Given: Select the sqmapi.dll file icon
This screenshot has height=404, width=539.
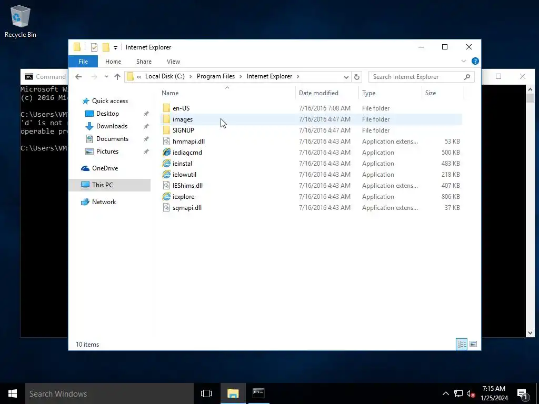Looking at the screenshot, I should tap(166, 207).
